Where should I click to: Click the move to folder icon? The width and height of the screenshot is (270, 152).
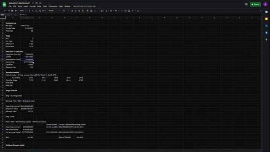[x=37, y=3]
